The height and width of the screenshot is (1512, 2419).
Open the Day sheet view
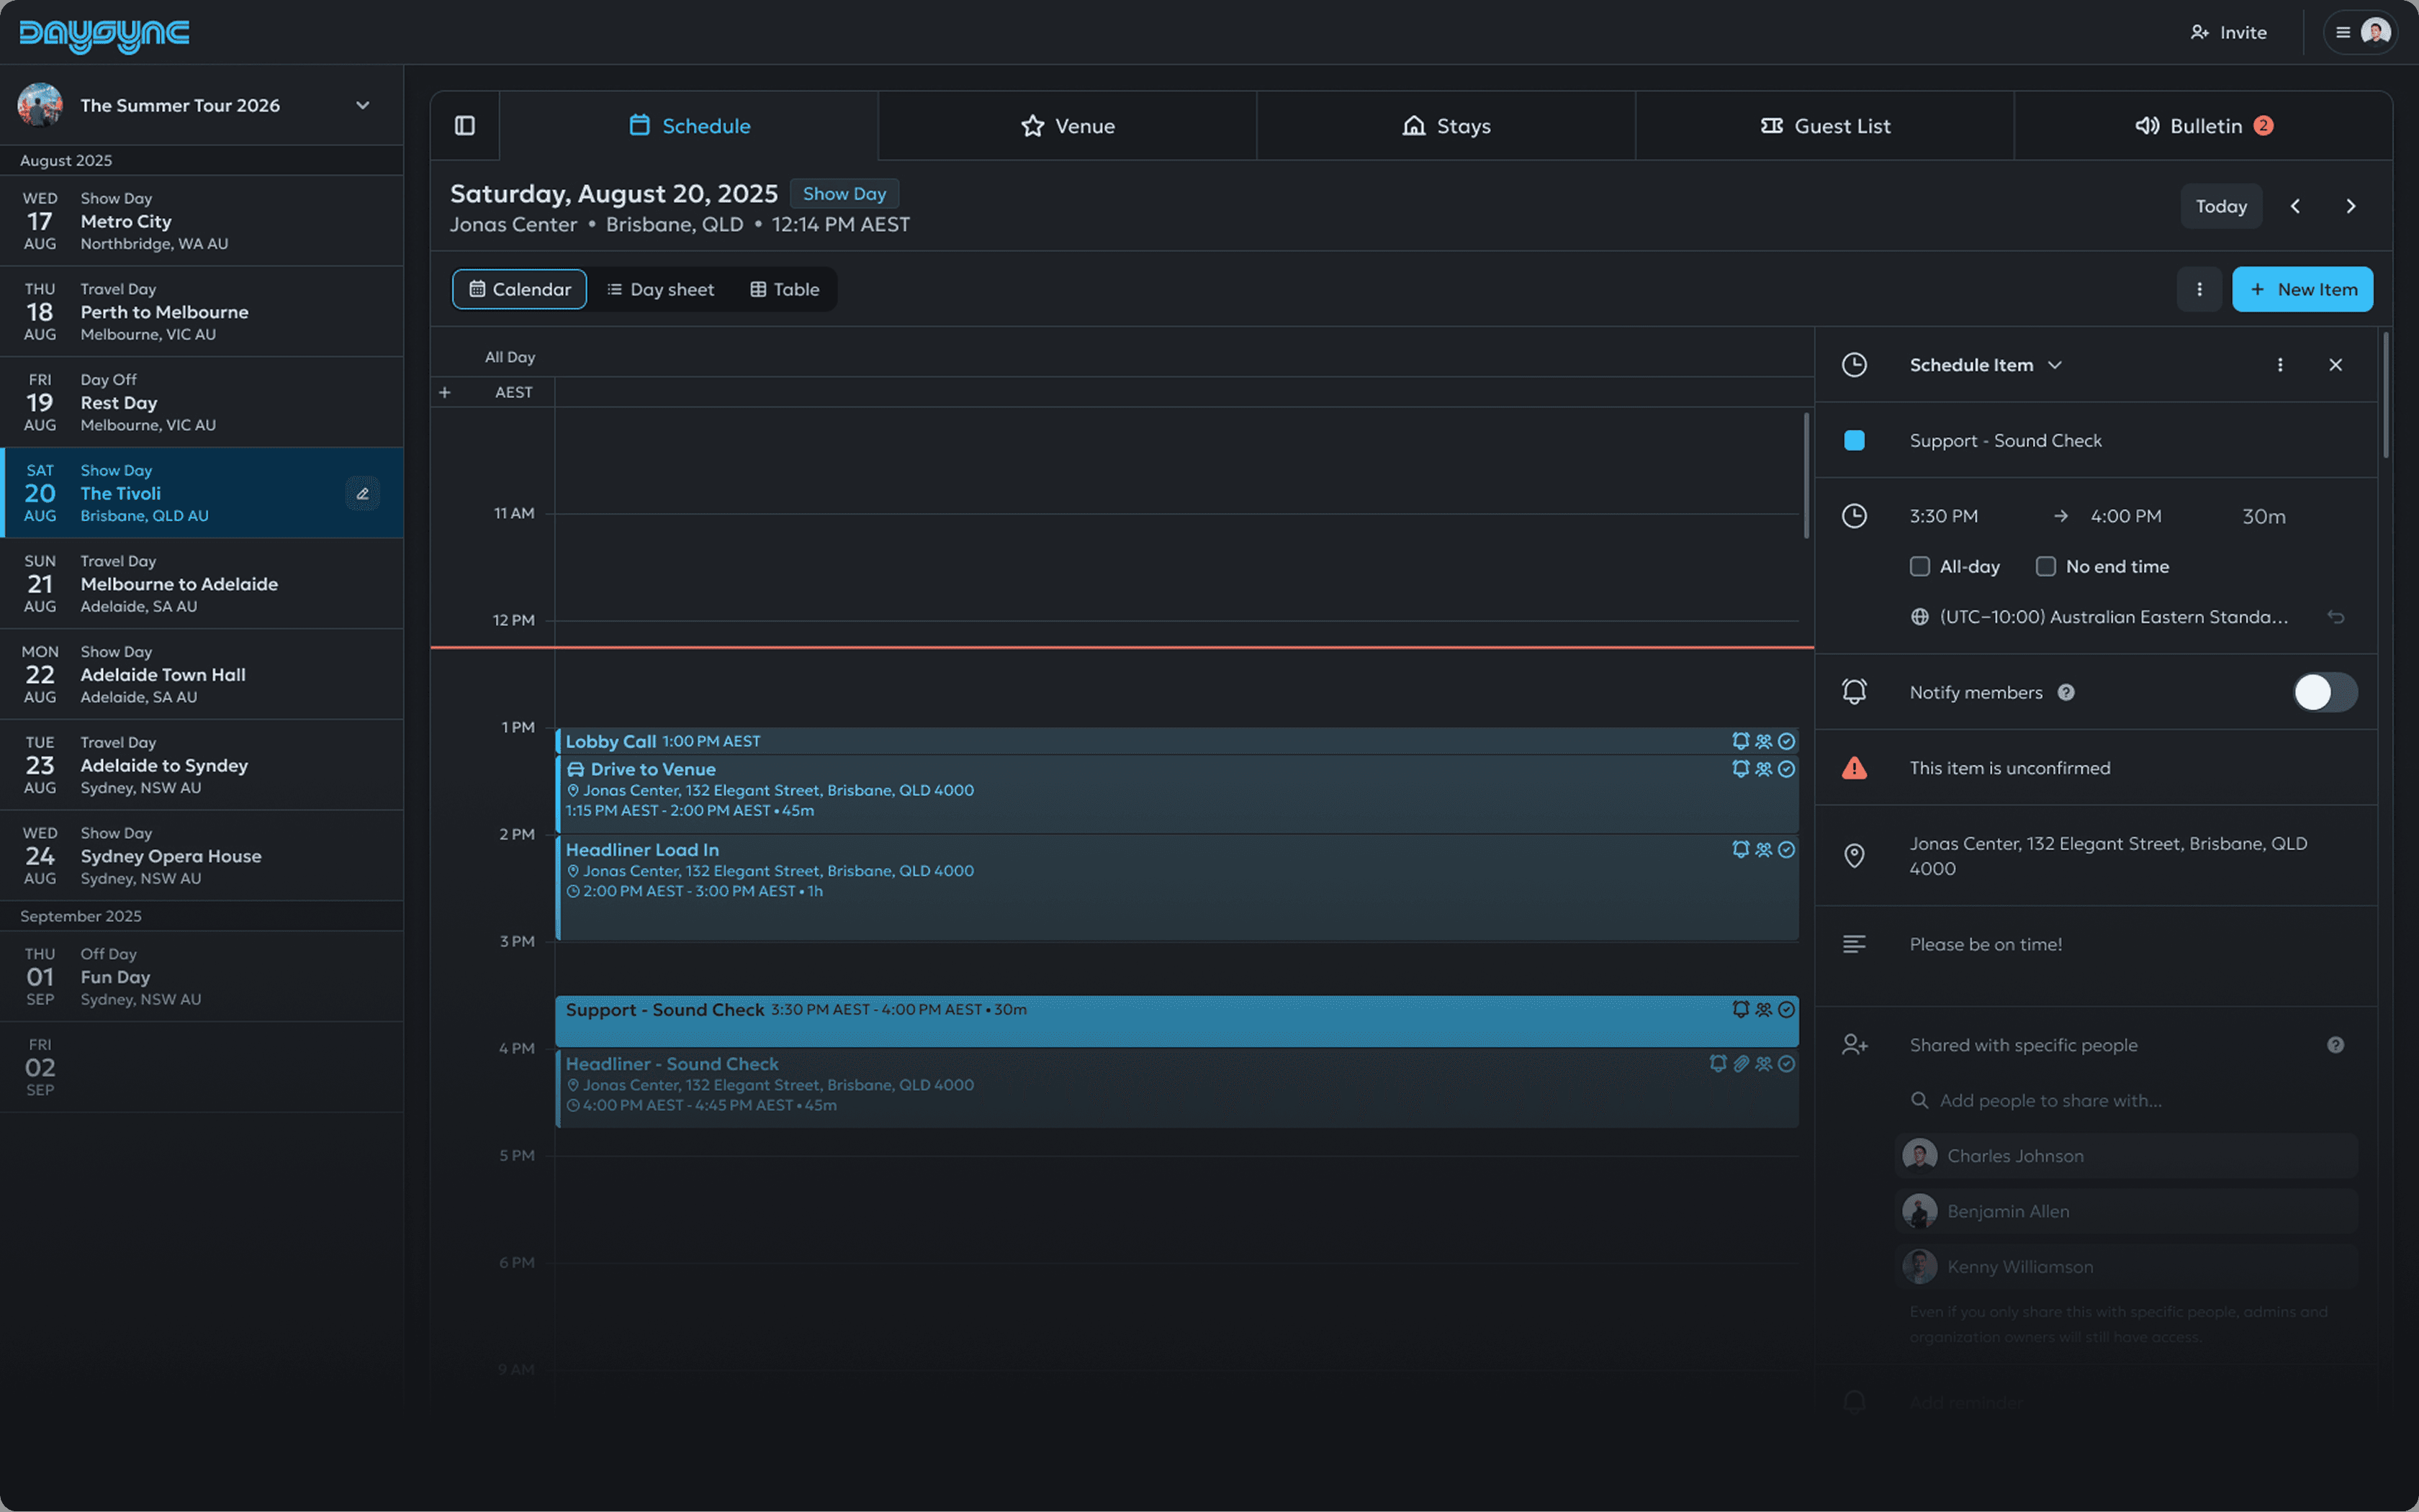[662, 289]
